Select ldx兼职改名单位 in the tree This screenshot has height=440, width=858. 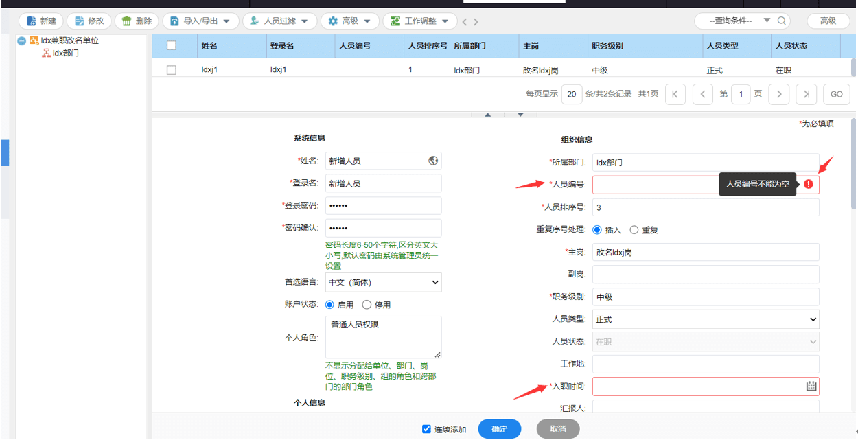(x=69, y=40)
